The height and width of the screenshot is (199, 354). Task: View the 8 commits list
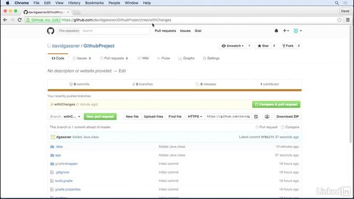[x=79, y=84]
